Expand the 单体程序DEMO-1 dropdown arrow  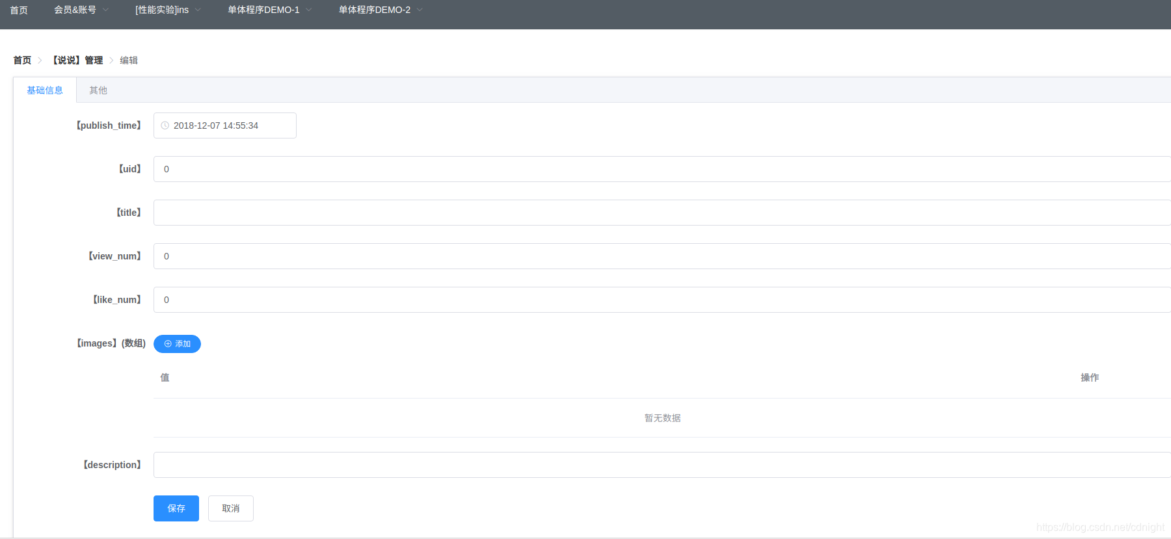click(309, 10)
